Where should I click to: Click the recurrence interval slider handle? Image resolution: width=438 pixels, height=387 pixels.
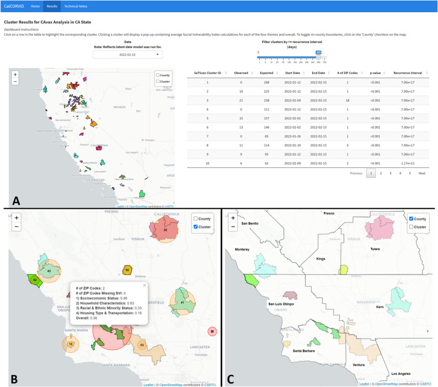point(318,57)
